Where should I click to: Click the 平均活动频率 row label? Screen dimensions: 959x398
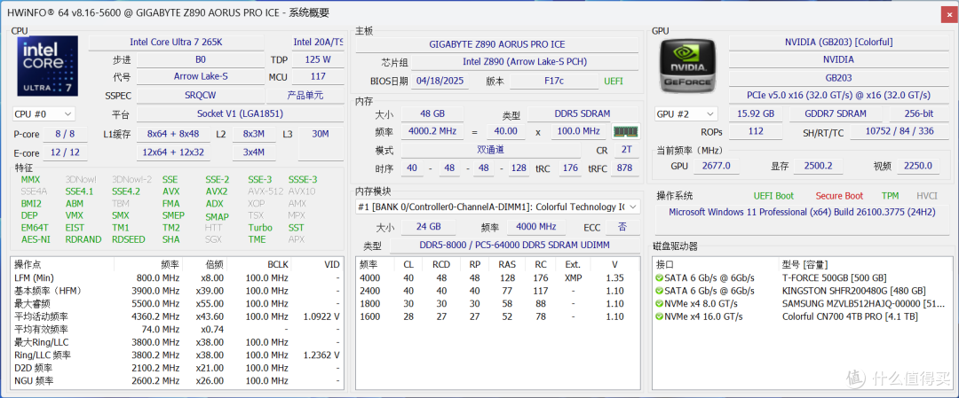tap(42, 316)
